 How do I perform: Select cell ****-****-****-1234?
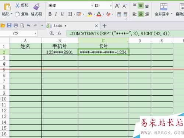(x=103, y=52)
